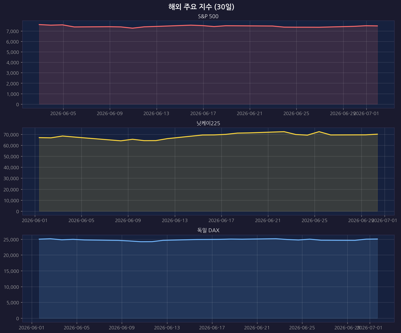
Task: Click the '닛케이225' chart title
Action: [x=208, y=123]
